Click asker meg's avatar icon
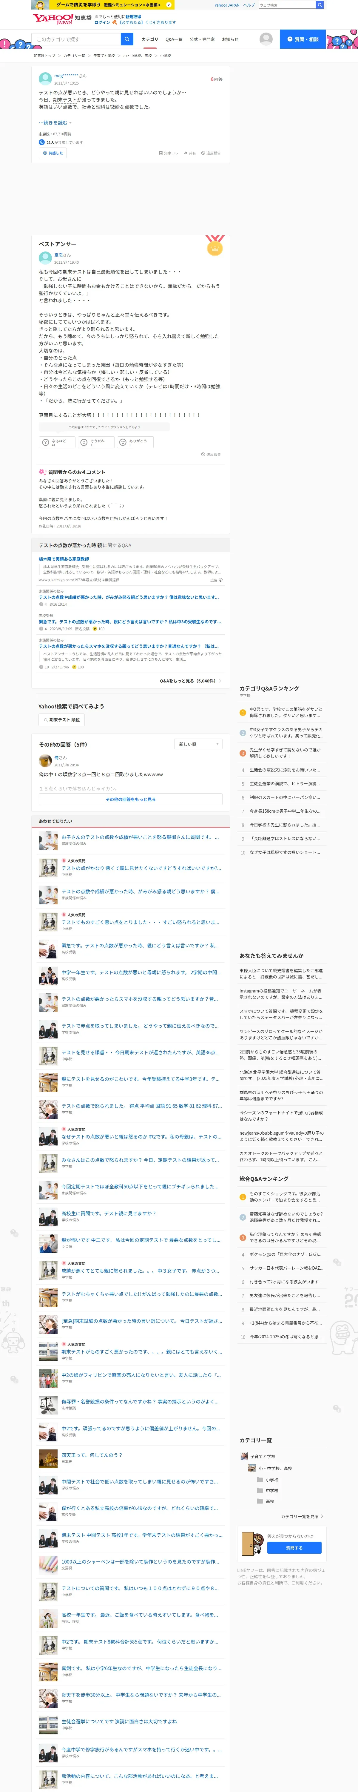This screenshot has width=358, height=1792. tap(45, 79)
